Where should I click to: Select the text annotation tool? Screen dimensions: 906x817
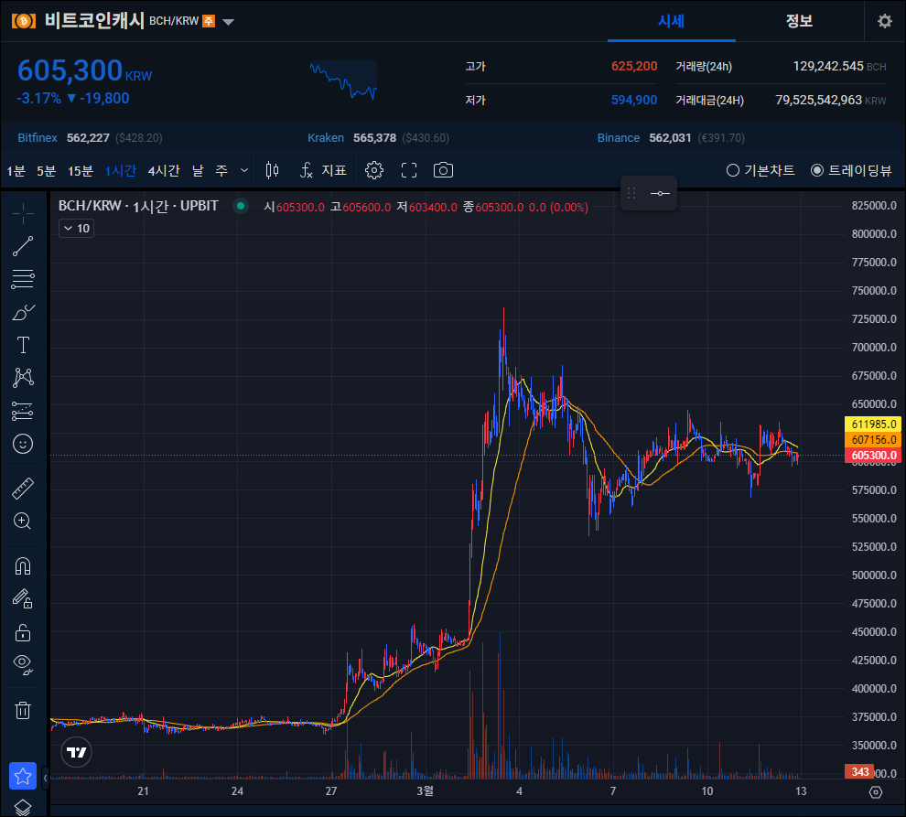click(23, 345)
